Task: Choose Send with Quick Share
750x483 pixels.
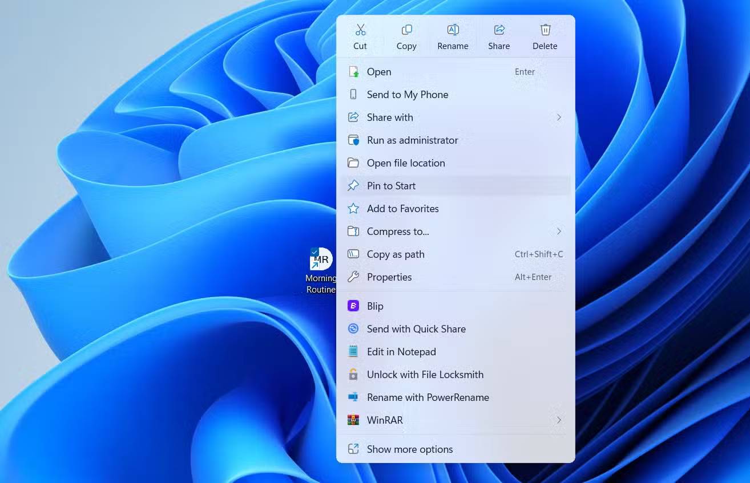Action: (416, 329)
